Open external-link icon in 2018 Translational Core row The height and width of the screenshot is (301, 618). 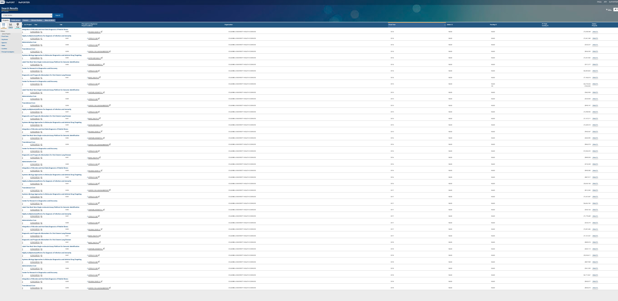(110, 288)
